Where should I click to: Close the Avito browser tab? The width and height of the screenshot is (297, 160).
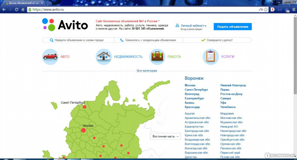42,3
